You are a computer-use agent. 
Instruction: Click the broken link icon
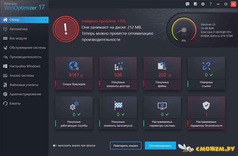coord(206,66)
